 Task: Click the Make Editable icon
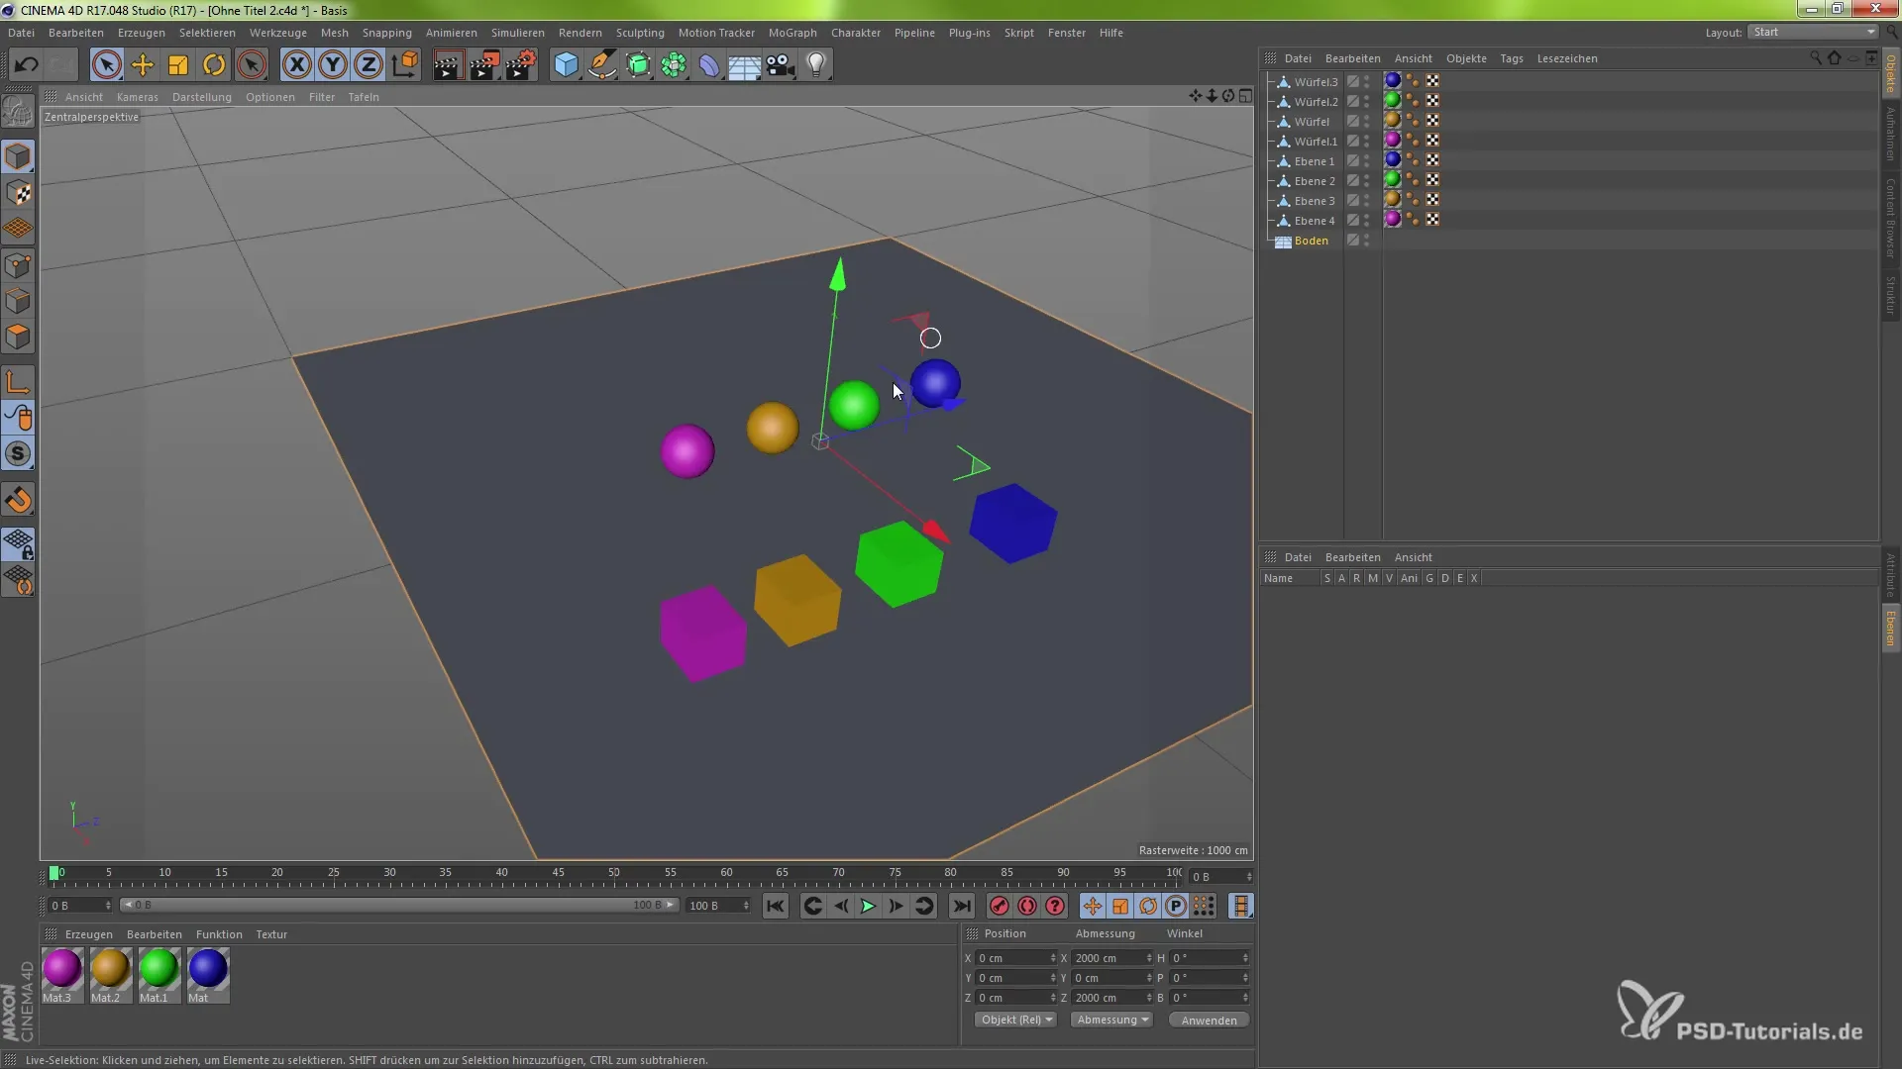pos(18,112)
